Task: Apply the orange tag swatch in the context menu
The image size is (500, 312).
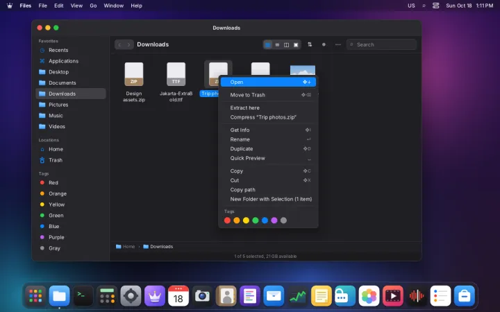Action: point(237,220)
